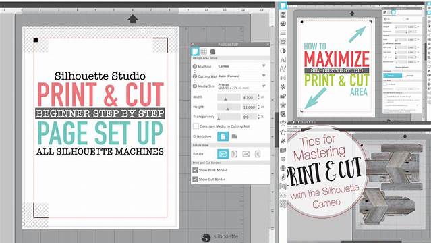Viewport: 431px width, 243px height.
Task: Expand the Machine dropdown showing Cameo
Action: pyautogui.click(x=241, y=66)
